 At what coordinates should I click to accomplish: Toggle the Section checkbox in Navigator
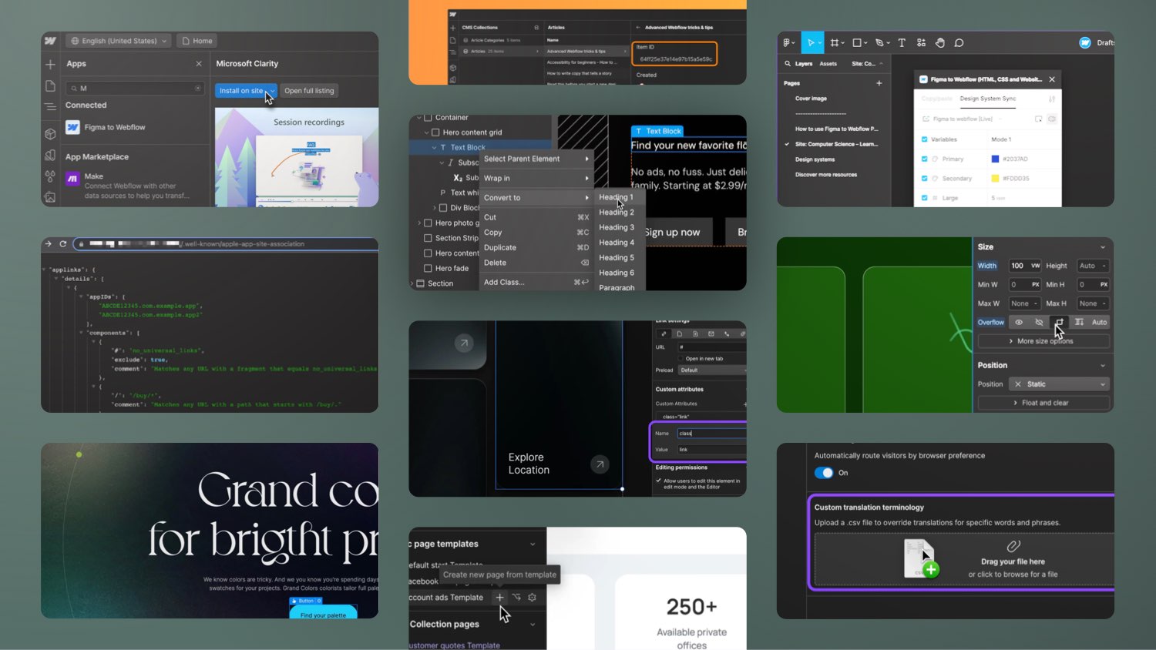click(421, 283)
